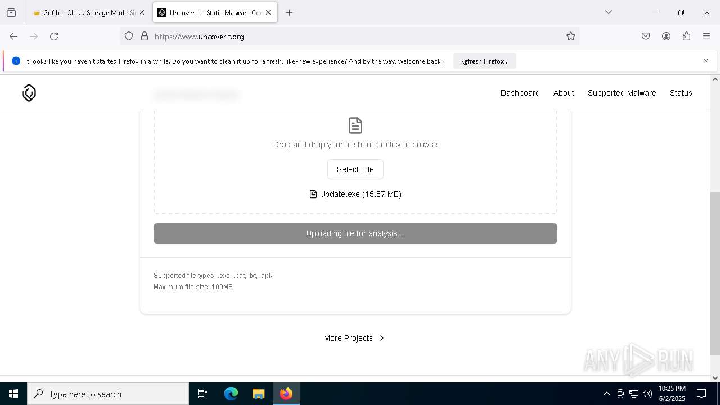Viewport: 720px width, 405px height.
Task: Click the More Projects chevron arrow
Action: pos(382,338)
